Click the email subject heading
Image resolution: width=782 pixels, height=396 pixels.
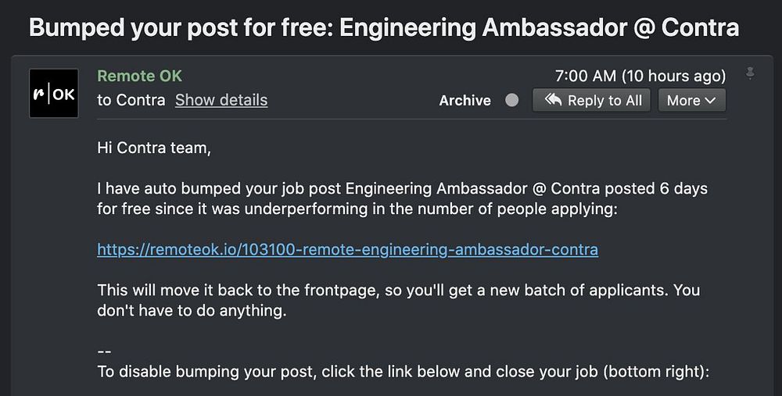pos(384,28)
